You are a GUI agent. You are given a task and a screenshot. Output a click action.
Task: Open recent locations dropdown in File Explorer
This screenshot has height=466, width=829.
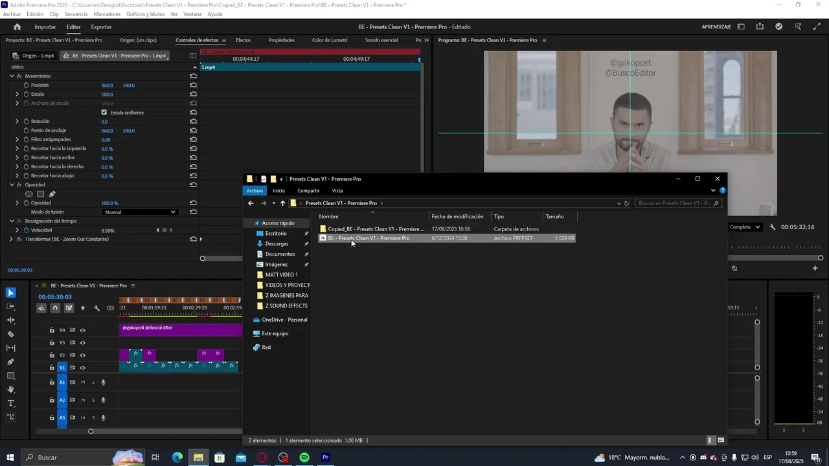click(274, 203)
